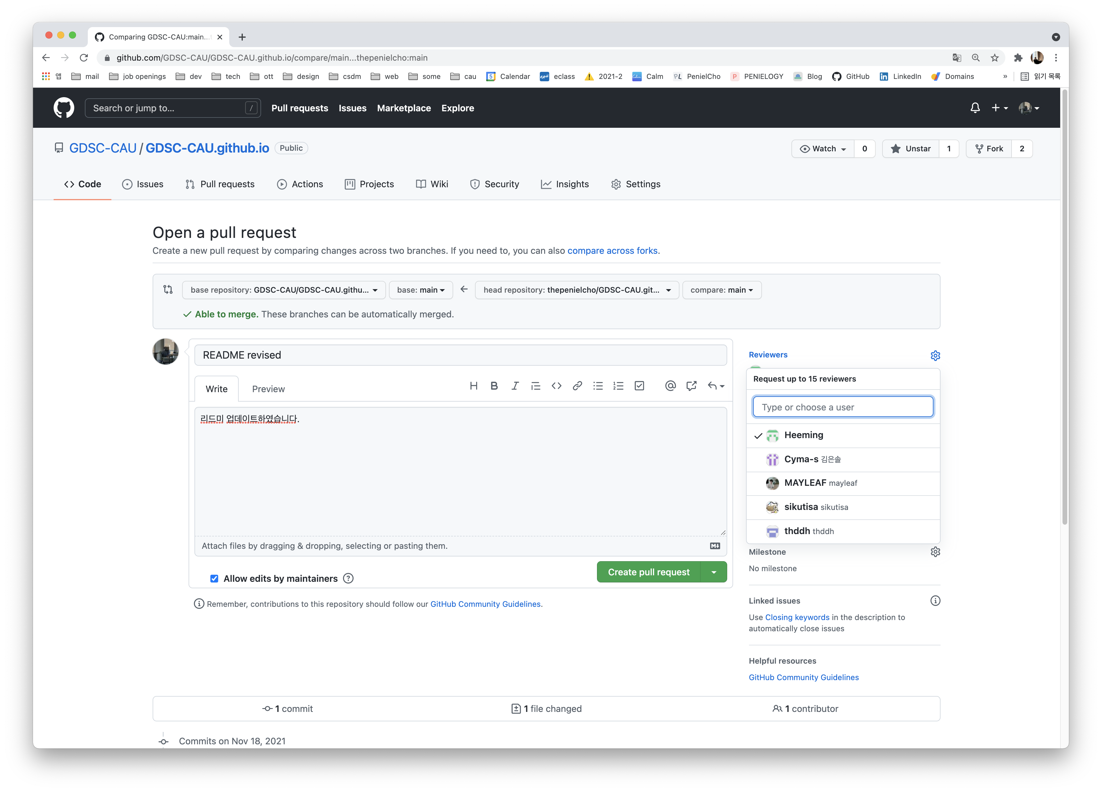1102x792 pixels.
Task: Insert a heading with H icon
Action: click(473, 386)
